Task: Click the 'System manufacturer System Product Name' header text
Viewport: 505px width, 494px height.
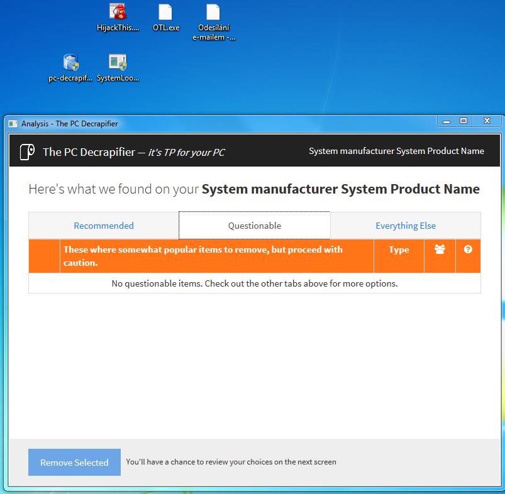Action: coord(396,151)
